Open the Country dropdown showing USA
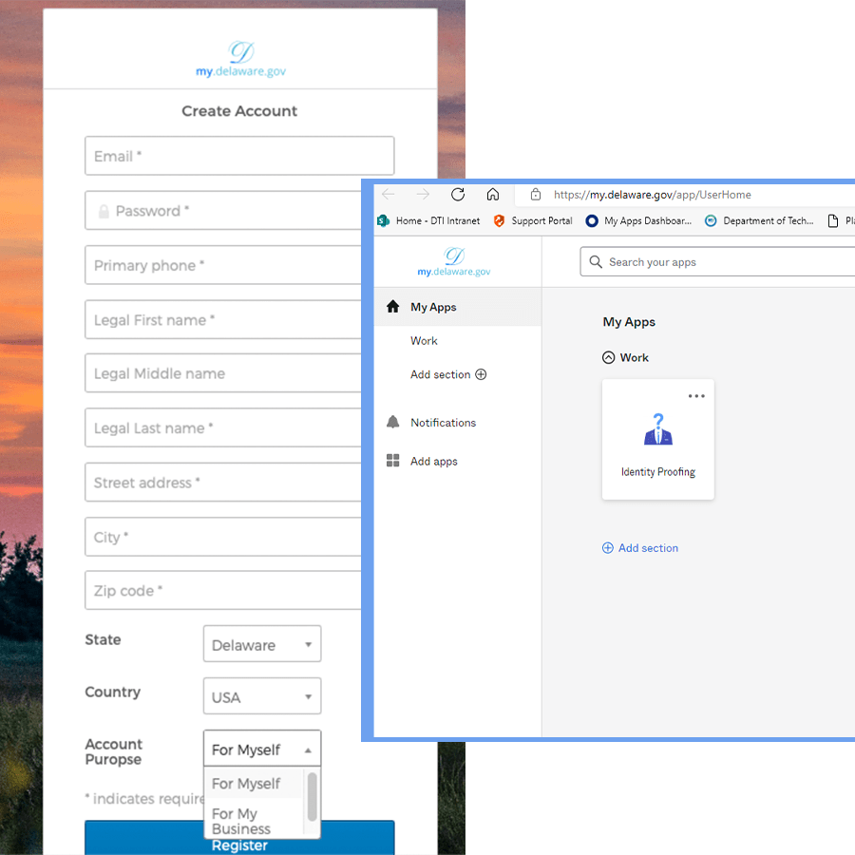Screen dimensions: 855x855 click(261, 695)
